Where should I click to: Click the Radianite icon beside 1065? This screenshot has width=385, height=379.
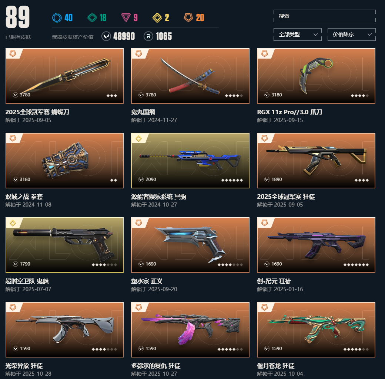148,36
